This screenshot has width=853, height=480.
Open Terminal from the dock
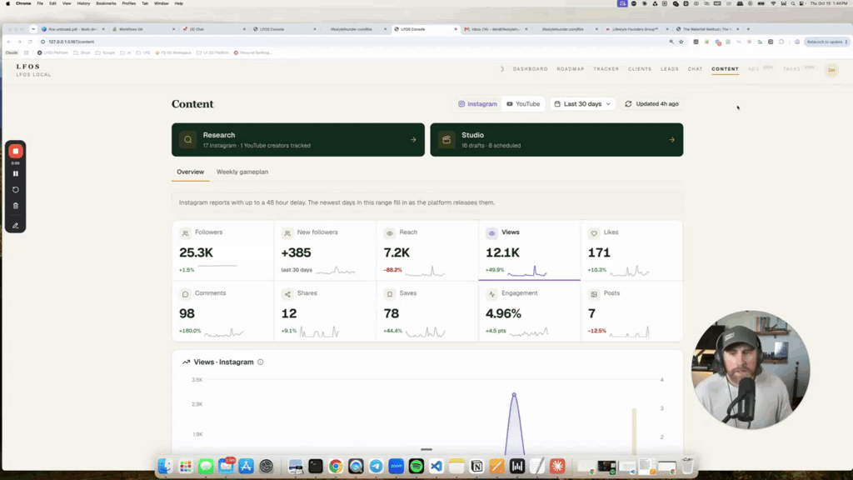point(316,466)
